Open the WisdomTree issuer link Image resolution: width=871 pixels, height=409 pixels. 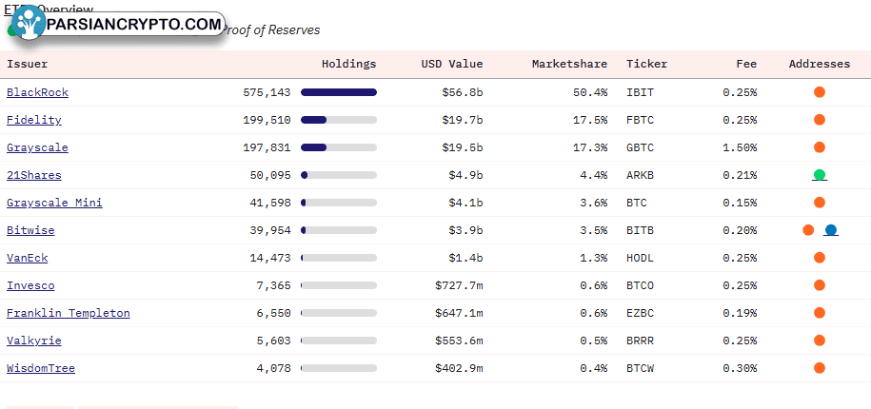(41, 368)
